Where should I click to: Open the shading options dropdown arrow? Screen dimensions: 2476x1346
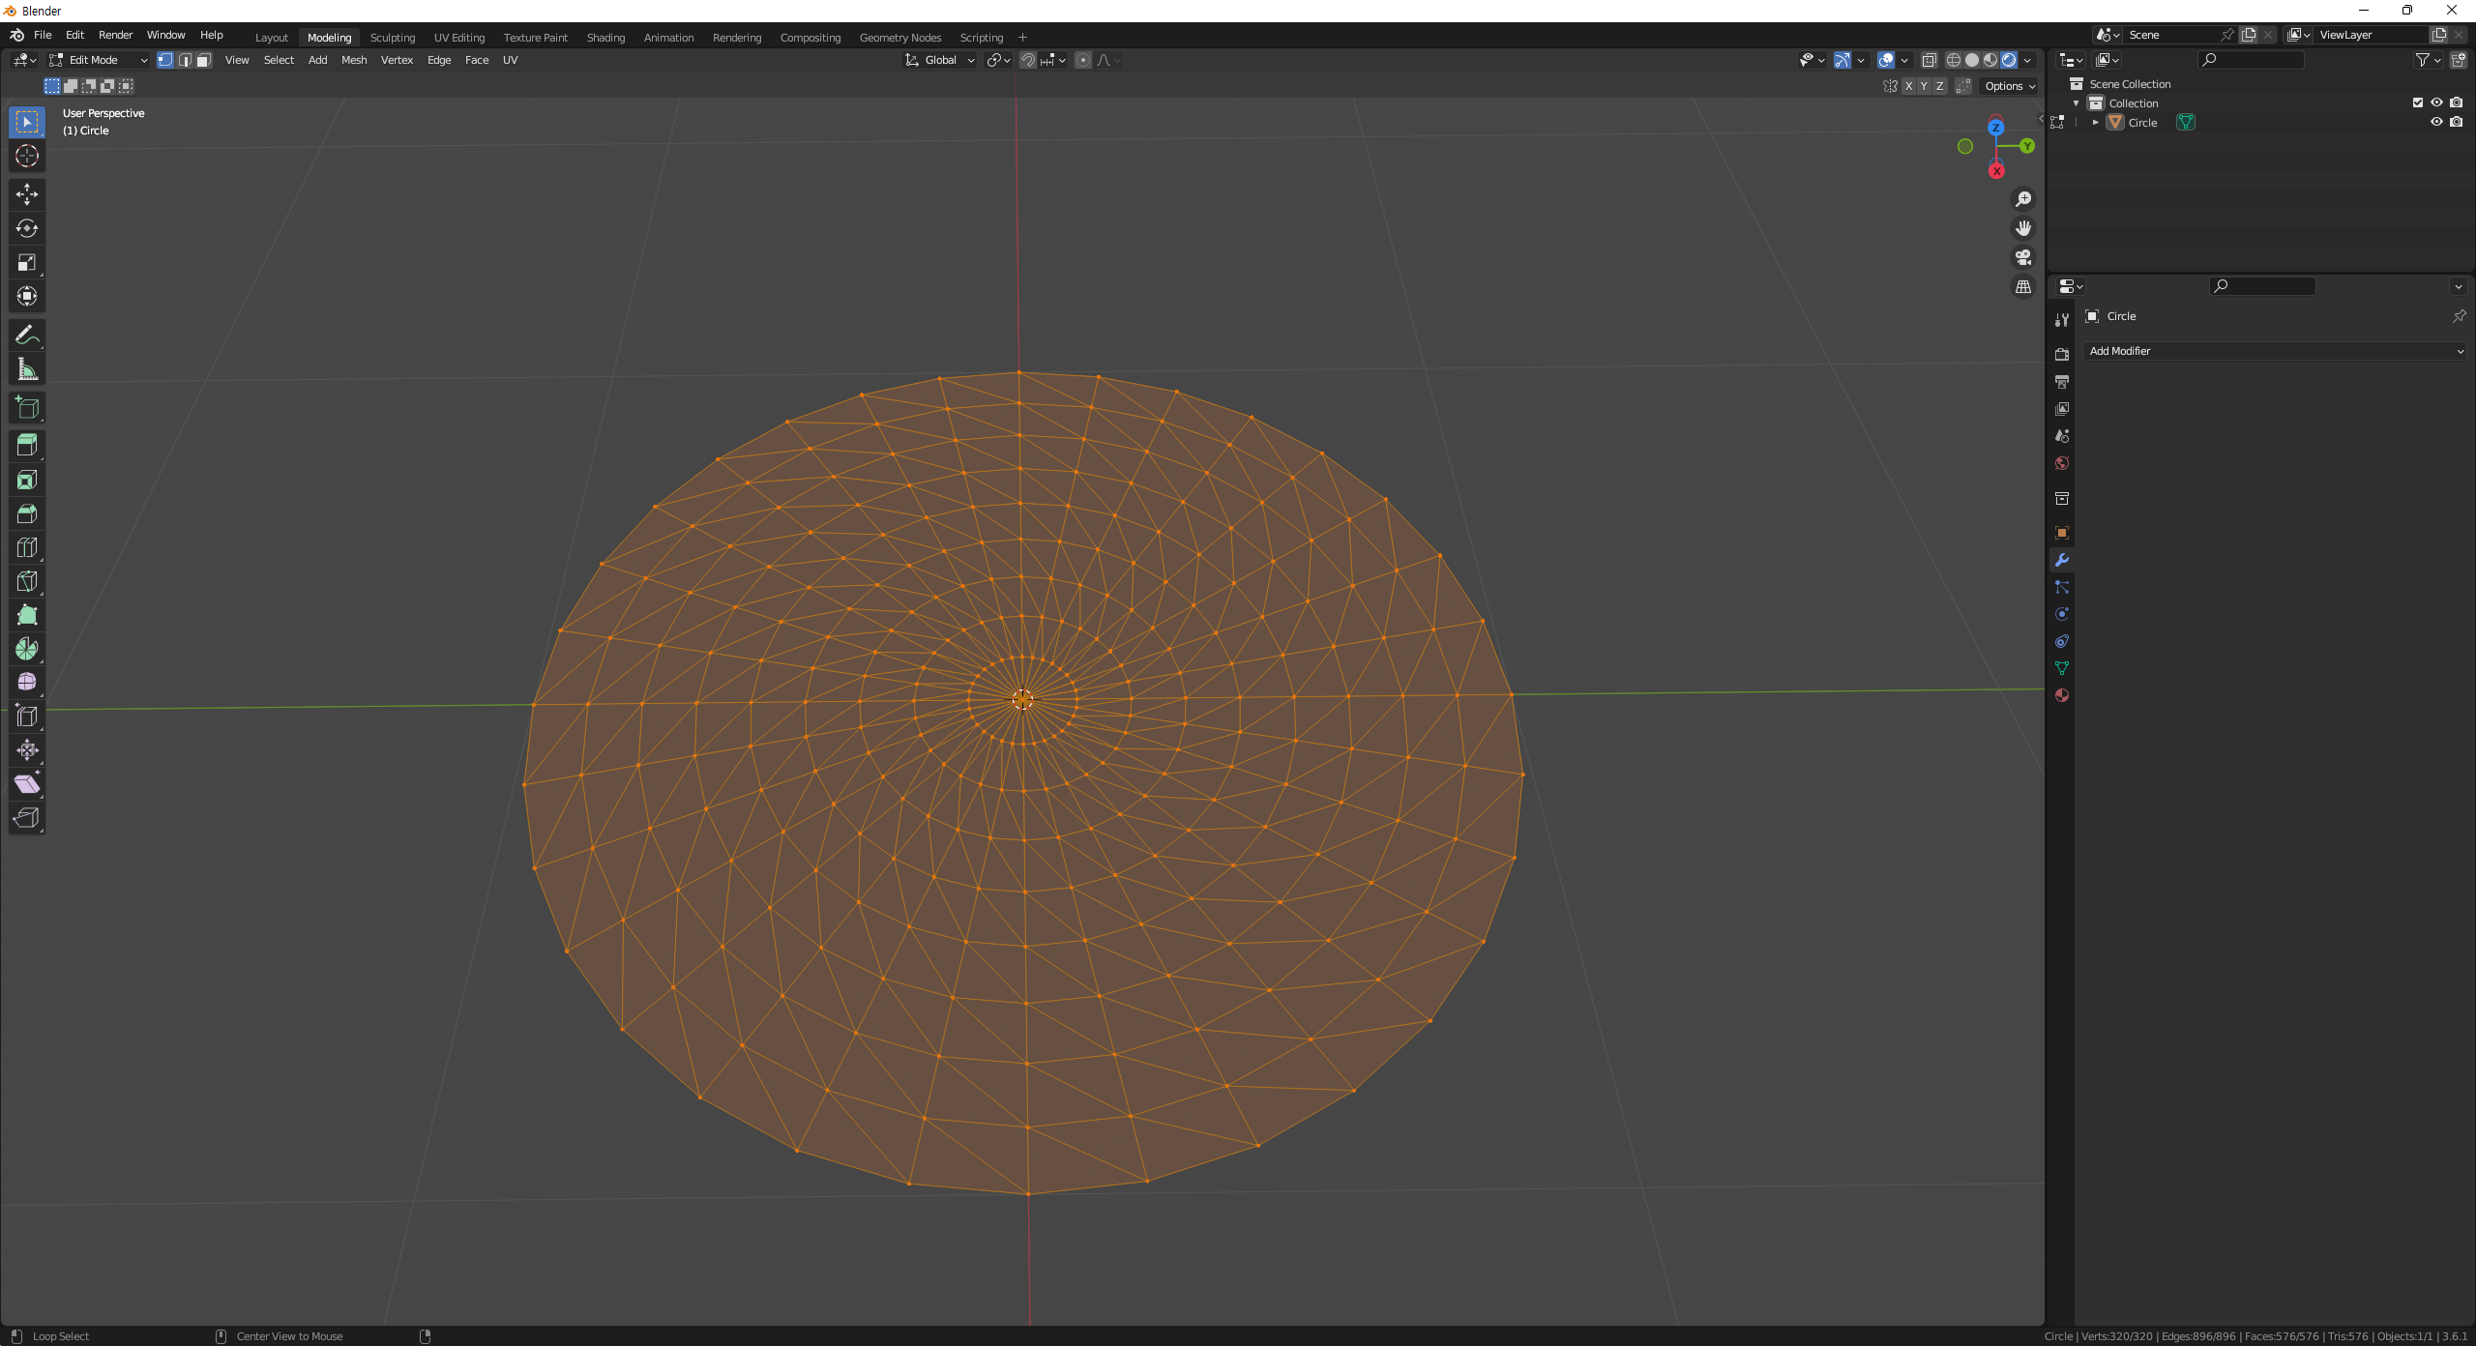pyautogui.click(x=2027, y=60)
